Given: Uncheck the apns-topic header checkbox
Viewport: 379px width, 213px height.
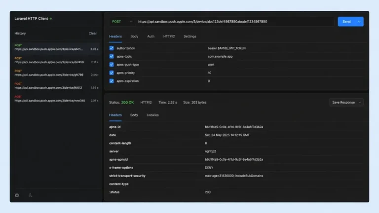Looking at the screenshot, I should [x=112, y=56].
